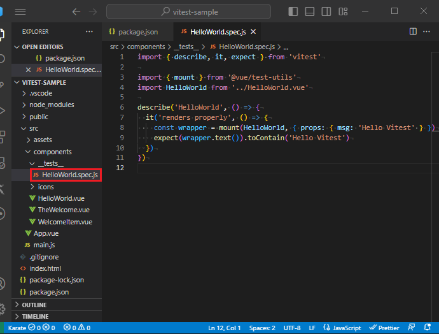Place cursor on line 12 of editor
This screenshot has height=334, width=439.
pyautogui.click(x=286, y=168)
